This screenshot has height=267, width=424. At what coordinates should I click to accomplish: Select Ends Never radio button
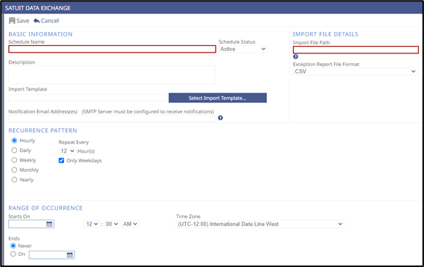pyautogui.click(x=13, y=245)
